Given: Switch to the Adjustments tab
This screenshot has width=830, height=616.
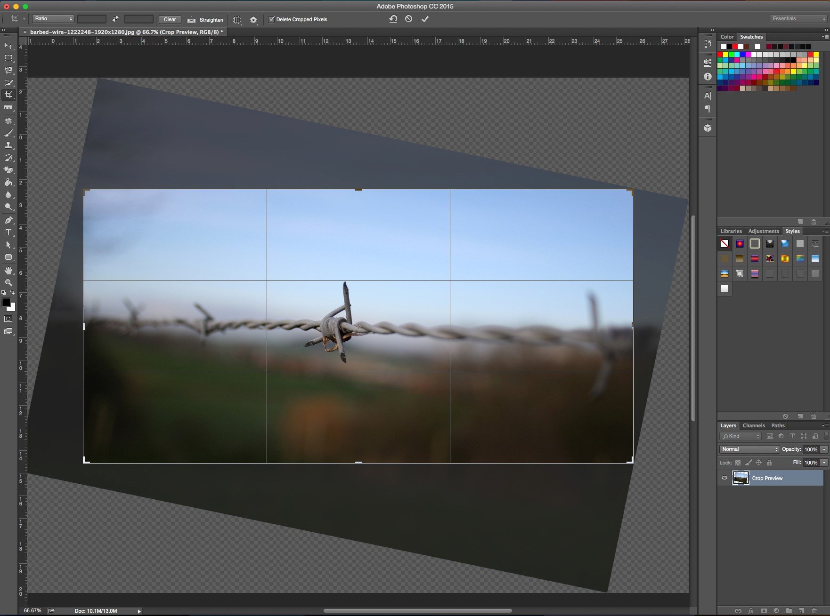Looking at the screenshot, I should coord(764,231).
